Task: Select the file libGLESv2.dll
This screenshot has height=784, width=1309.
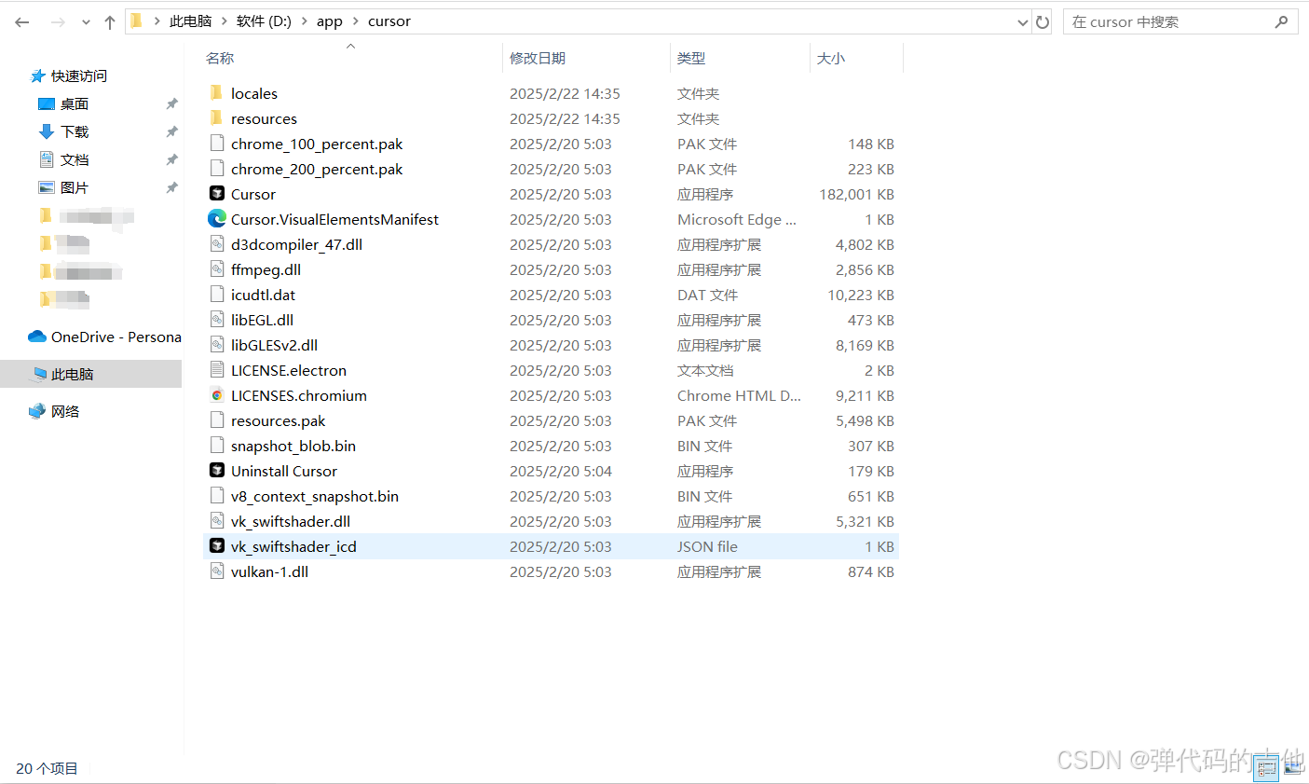Action: (274, 345)
